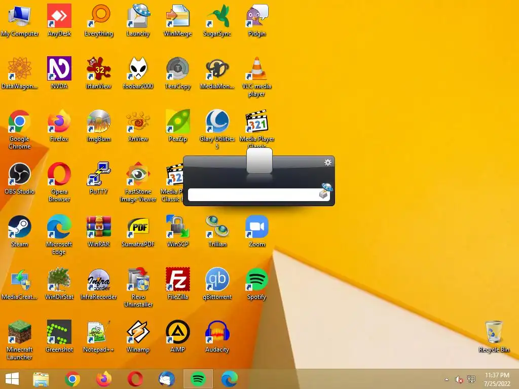The image size is (519, 389).
Task: Select the Glary Utilities 5 shortcut
Action: tap(217, 129)
